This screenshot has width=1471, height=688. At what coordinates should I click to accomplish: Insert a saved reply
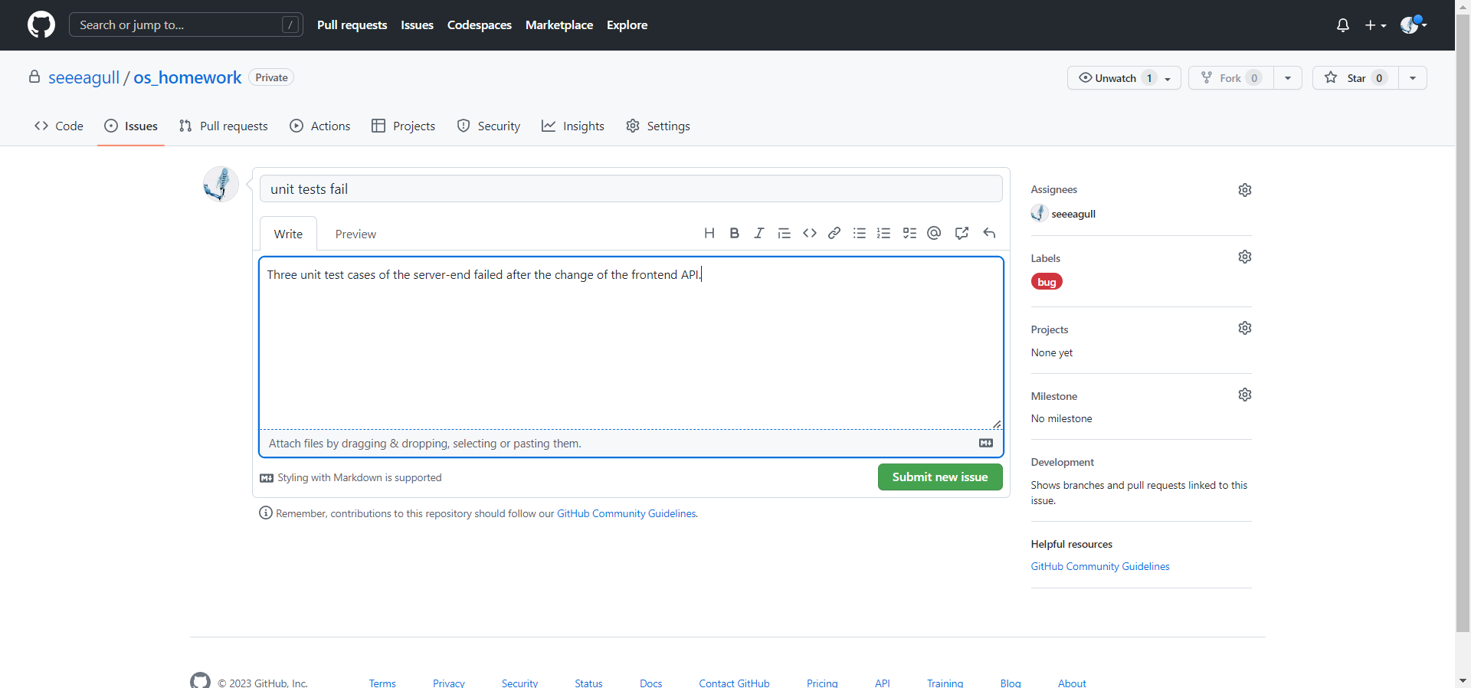989,233
